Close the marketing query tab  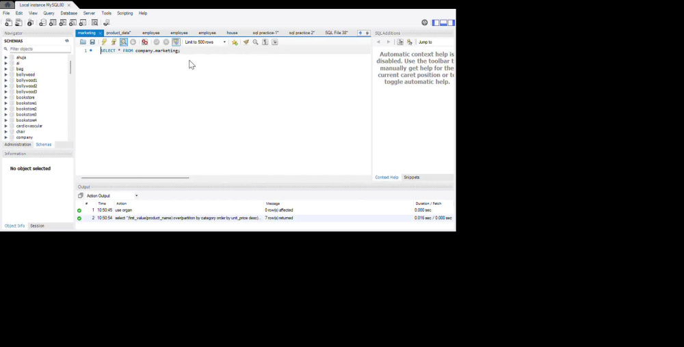click(x=100, y=33)
